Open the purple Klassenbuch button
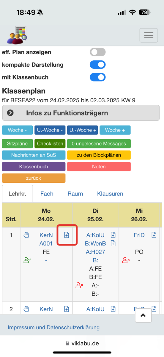Viewport: 164px width, 357px height. click(34, 167)
